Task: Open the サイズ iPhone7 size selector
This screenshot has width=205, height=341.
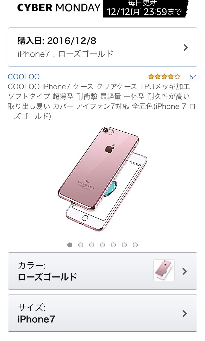Action: pos(102,313)
